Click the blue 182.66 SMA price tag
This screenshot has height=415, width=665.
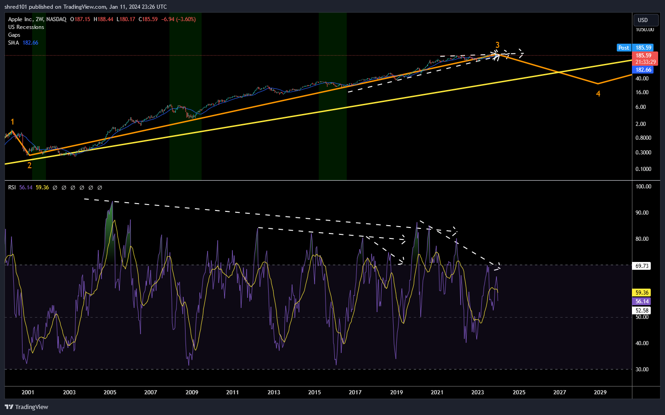pyautogui.click(x=643, y=70)
